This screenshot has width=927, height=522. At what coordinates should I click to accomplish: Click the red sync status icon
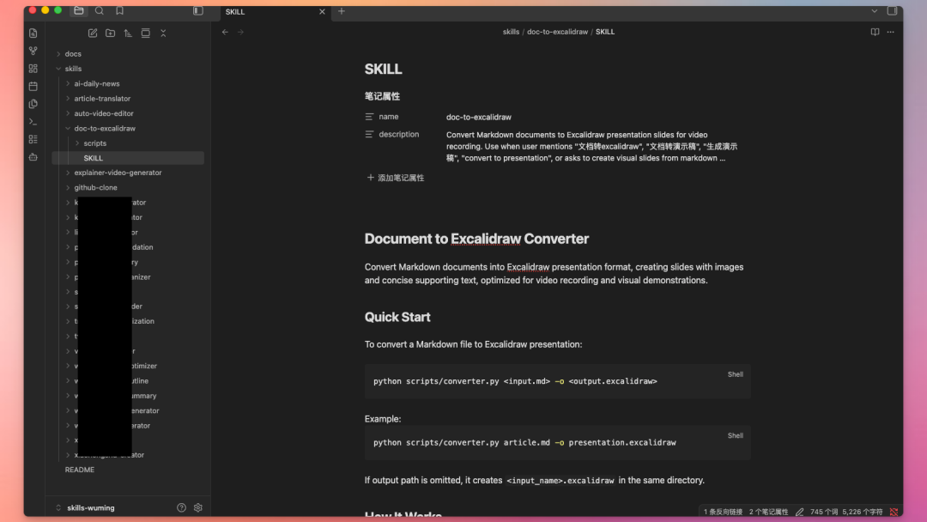[x=894, y=512]
